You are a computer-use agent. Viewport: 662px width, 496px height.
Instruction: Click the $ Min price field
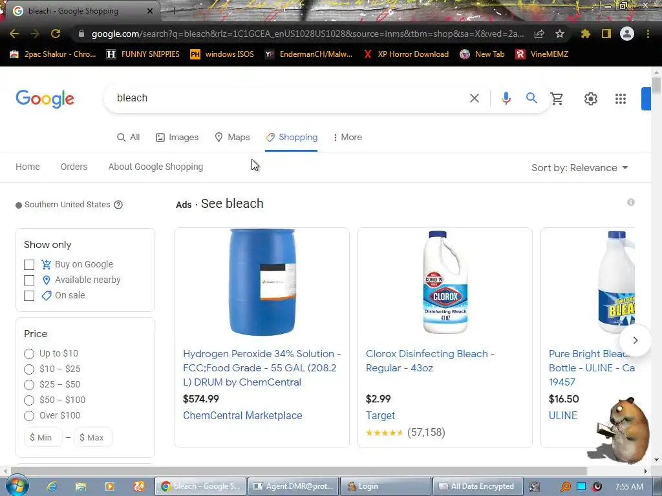[43, 437]
